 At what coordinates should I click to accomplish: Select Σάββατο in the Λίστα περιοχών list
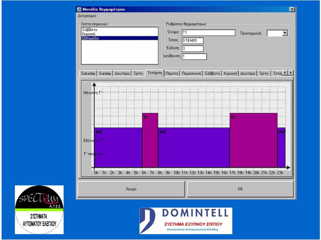point(120,29)
